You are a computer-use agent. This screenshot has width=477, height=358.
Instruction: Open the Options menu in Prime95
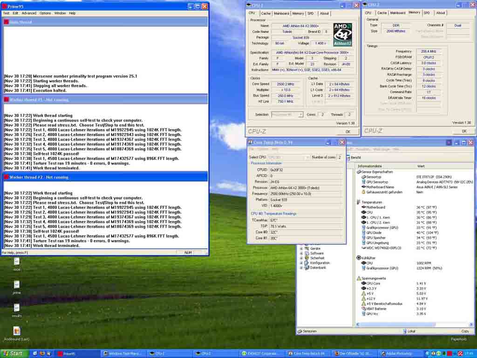pos(45,13)
